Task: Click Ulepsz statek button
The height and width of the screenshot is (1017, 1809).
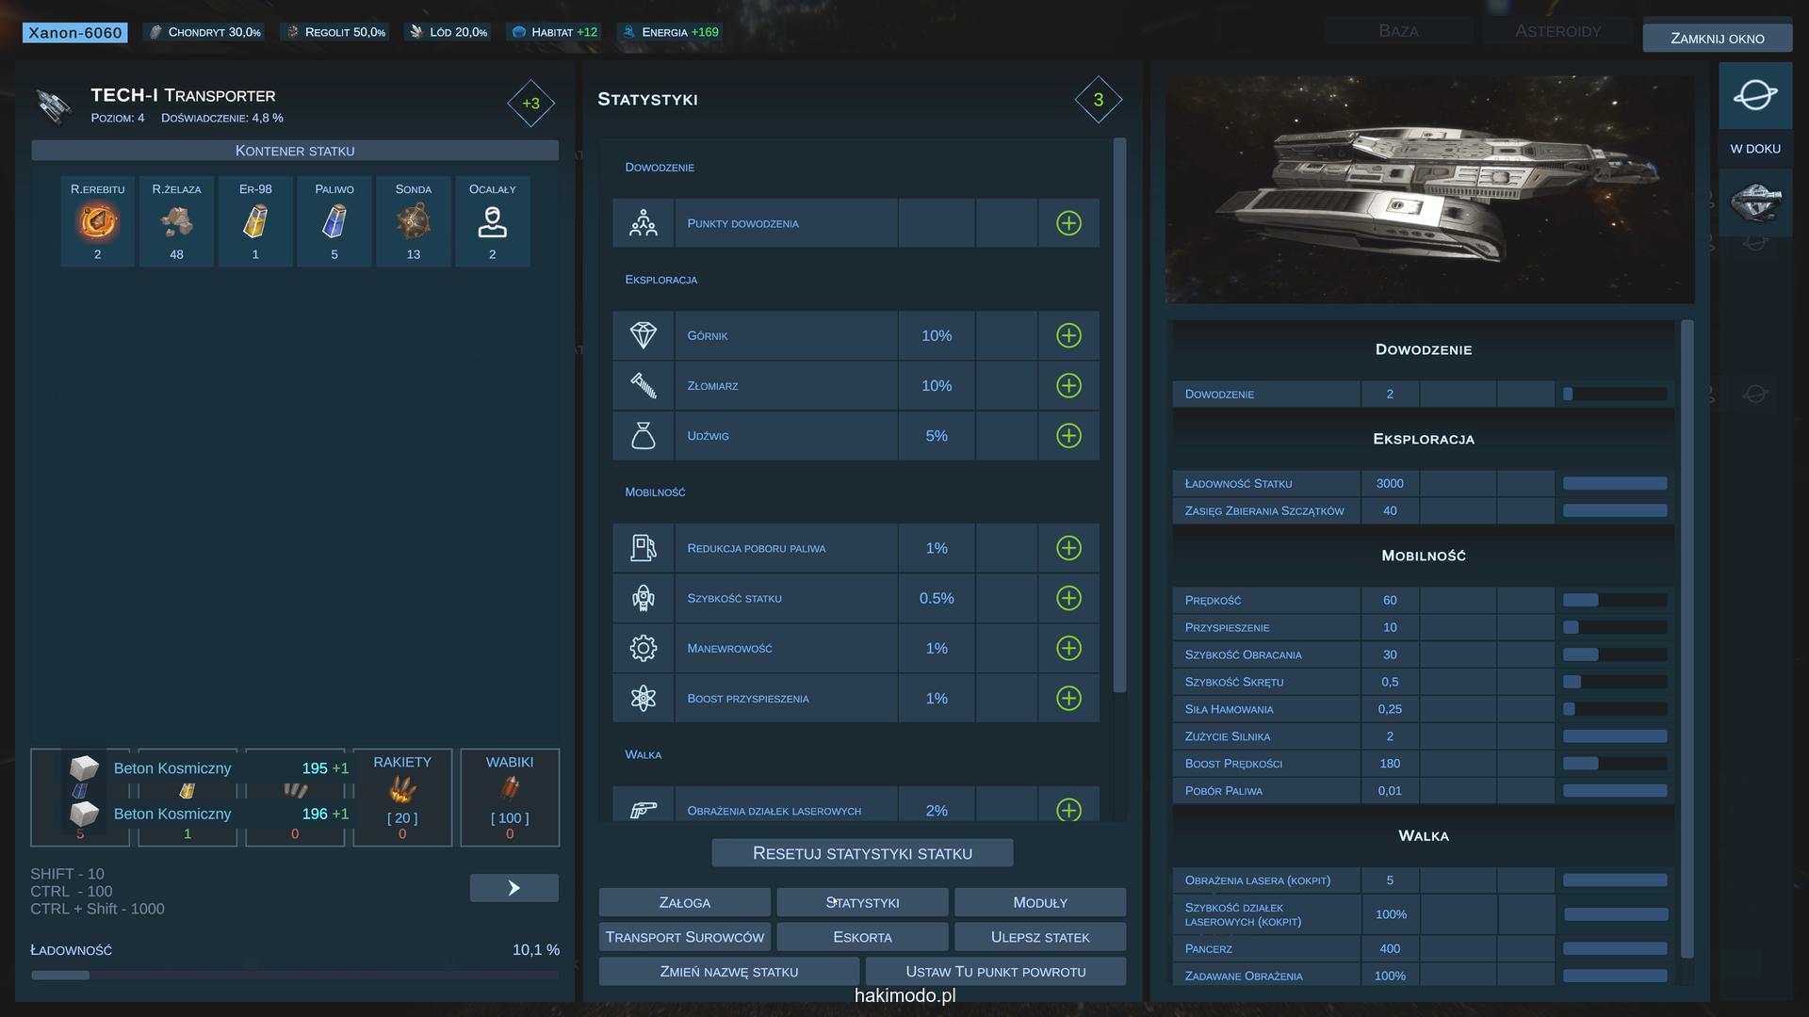Action: pos(1039,937)
